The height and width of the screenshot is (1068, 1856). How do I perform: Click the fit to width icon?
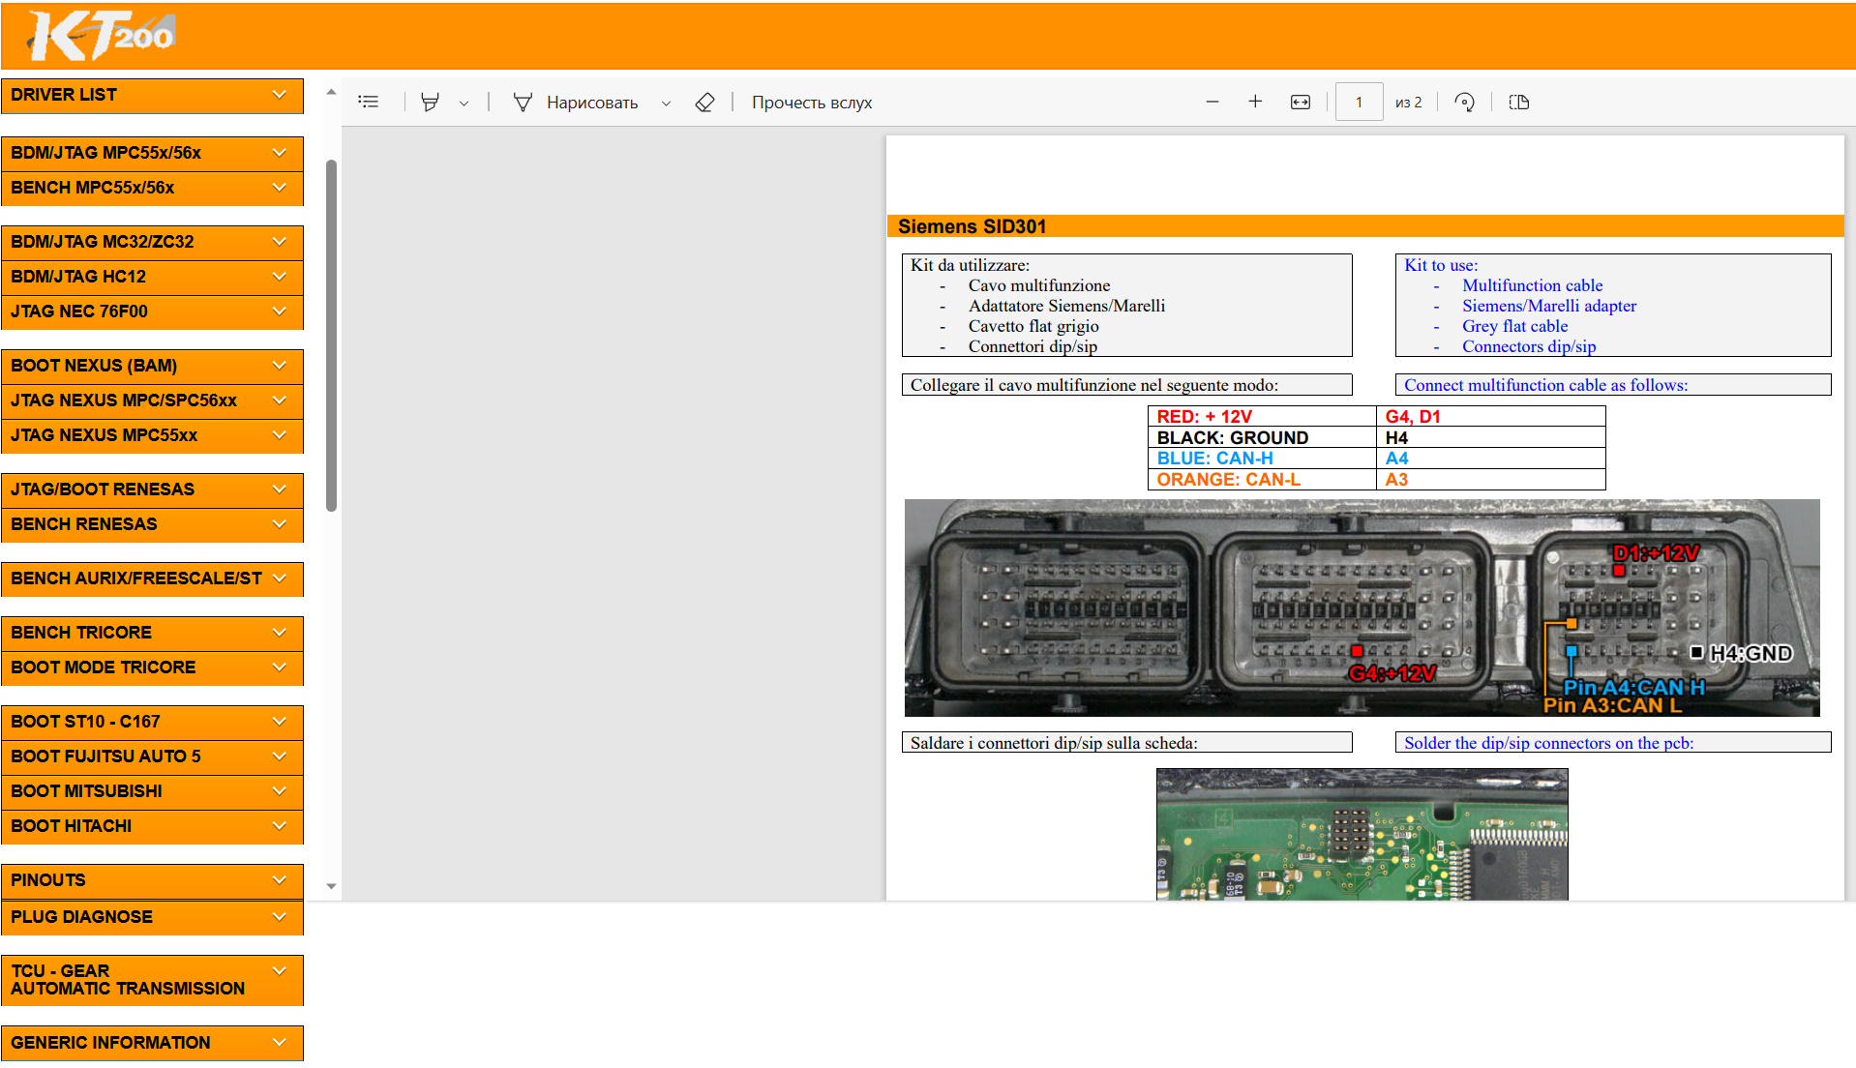pos(1300,103)
